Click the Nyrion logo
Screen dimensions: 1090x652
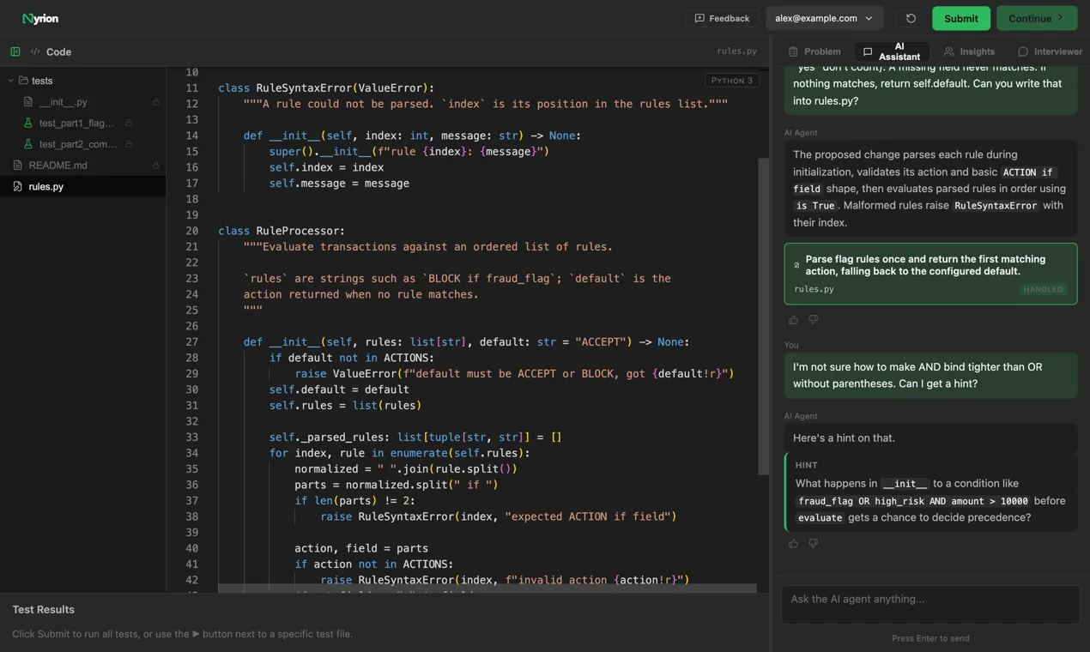(40, 18)
